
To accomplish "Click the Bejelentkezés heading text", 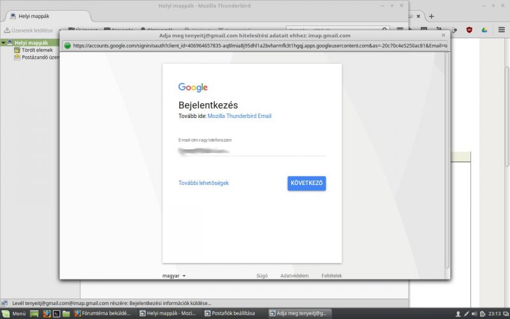I will click(208, 105).
